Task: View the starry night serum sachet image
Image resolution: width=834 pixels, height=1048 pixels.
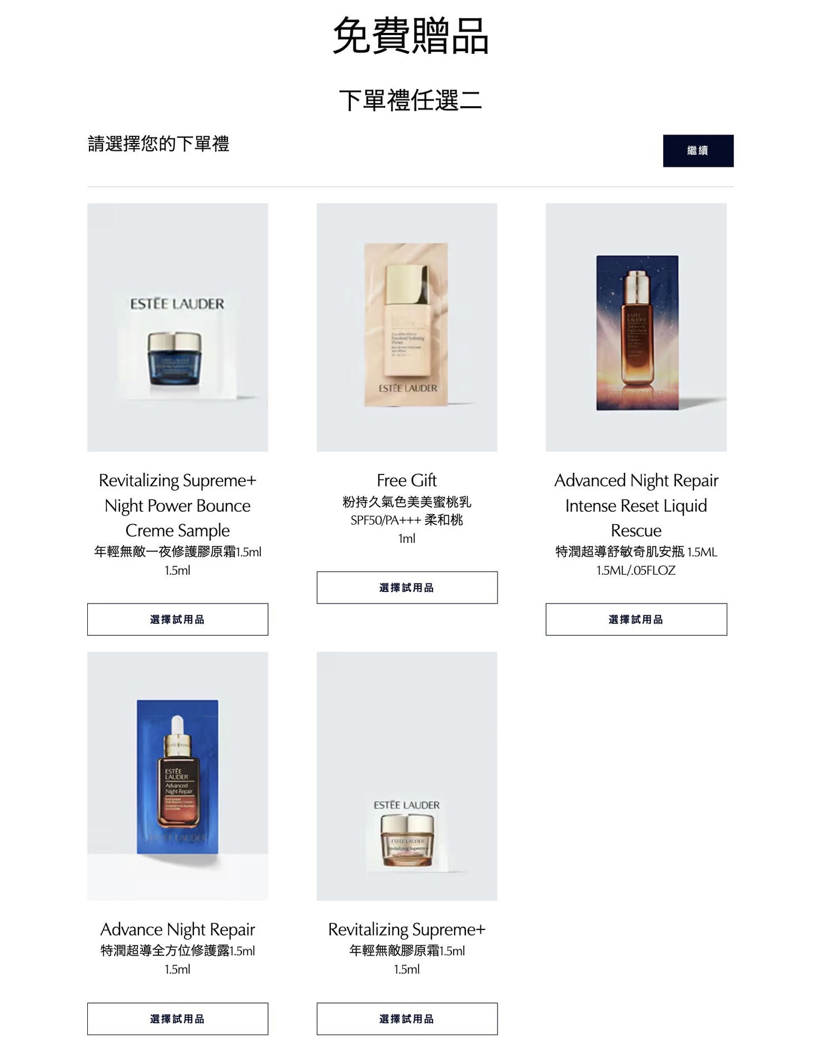Action: [x=636, y=327]
